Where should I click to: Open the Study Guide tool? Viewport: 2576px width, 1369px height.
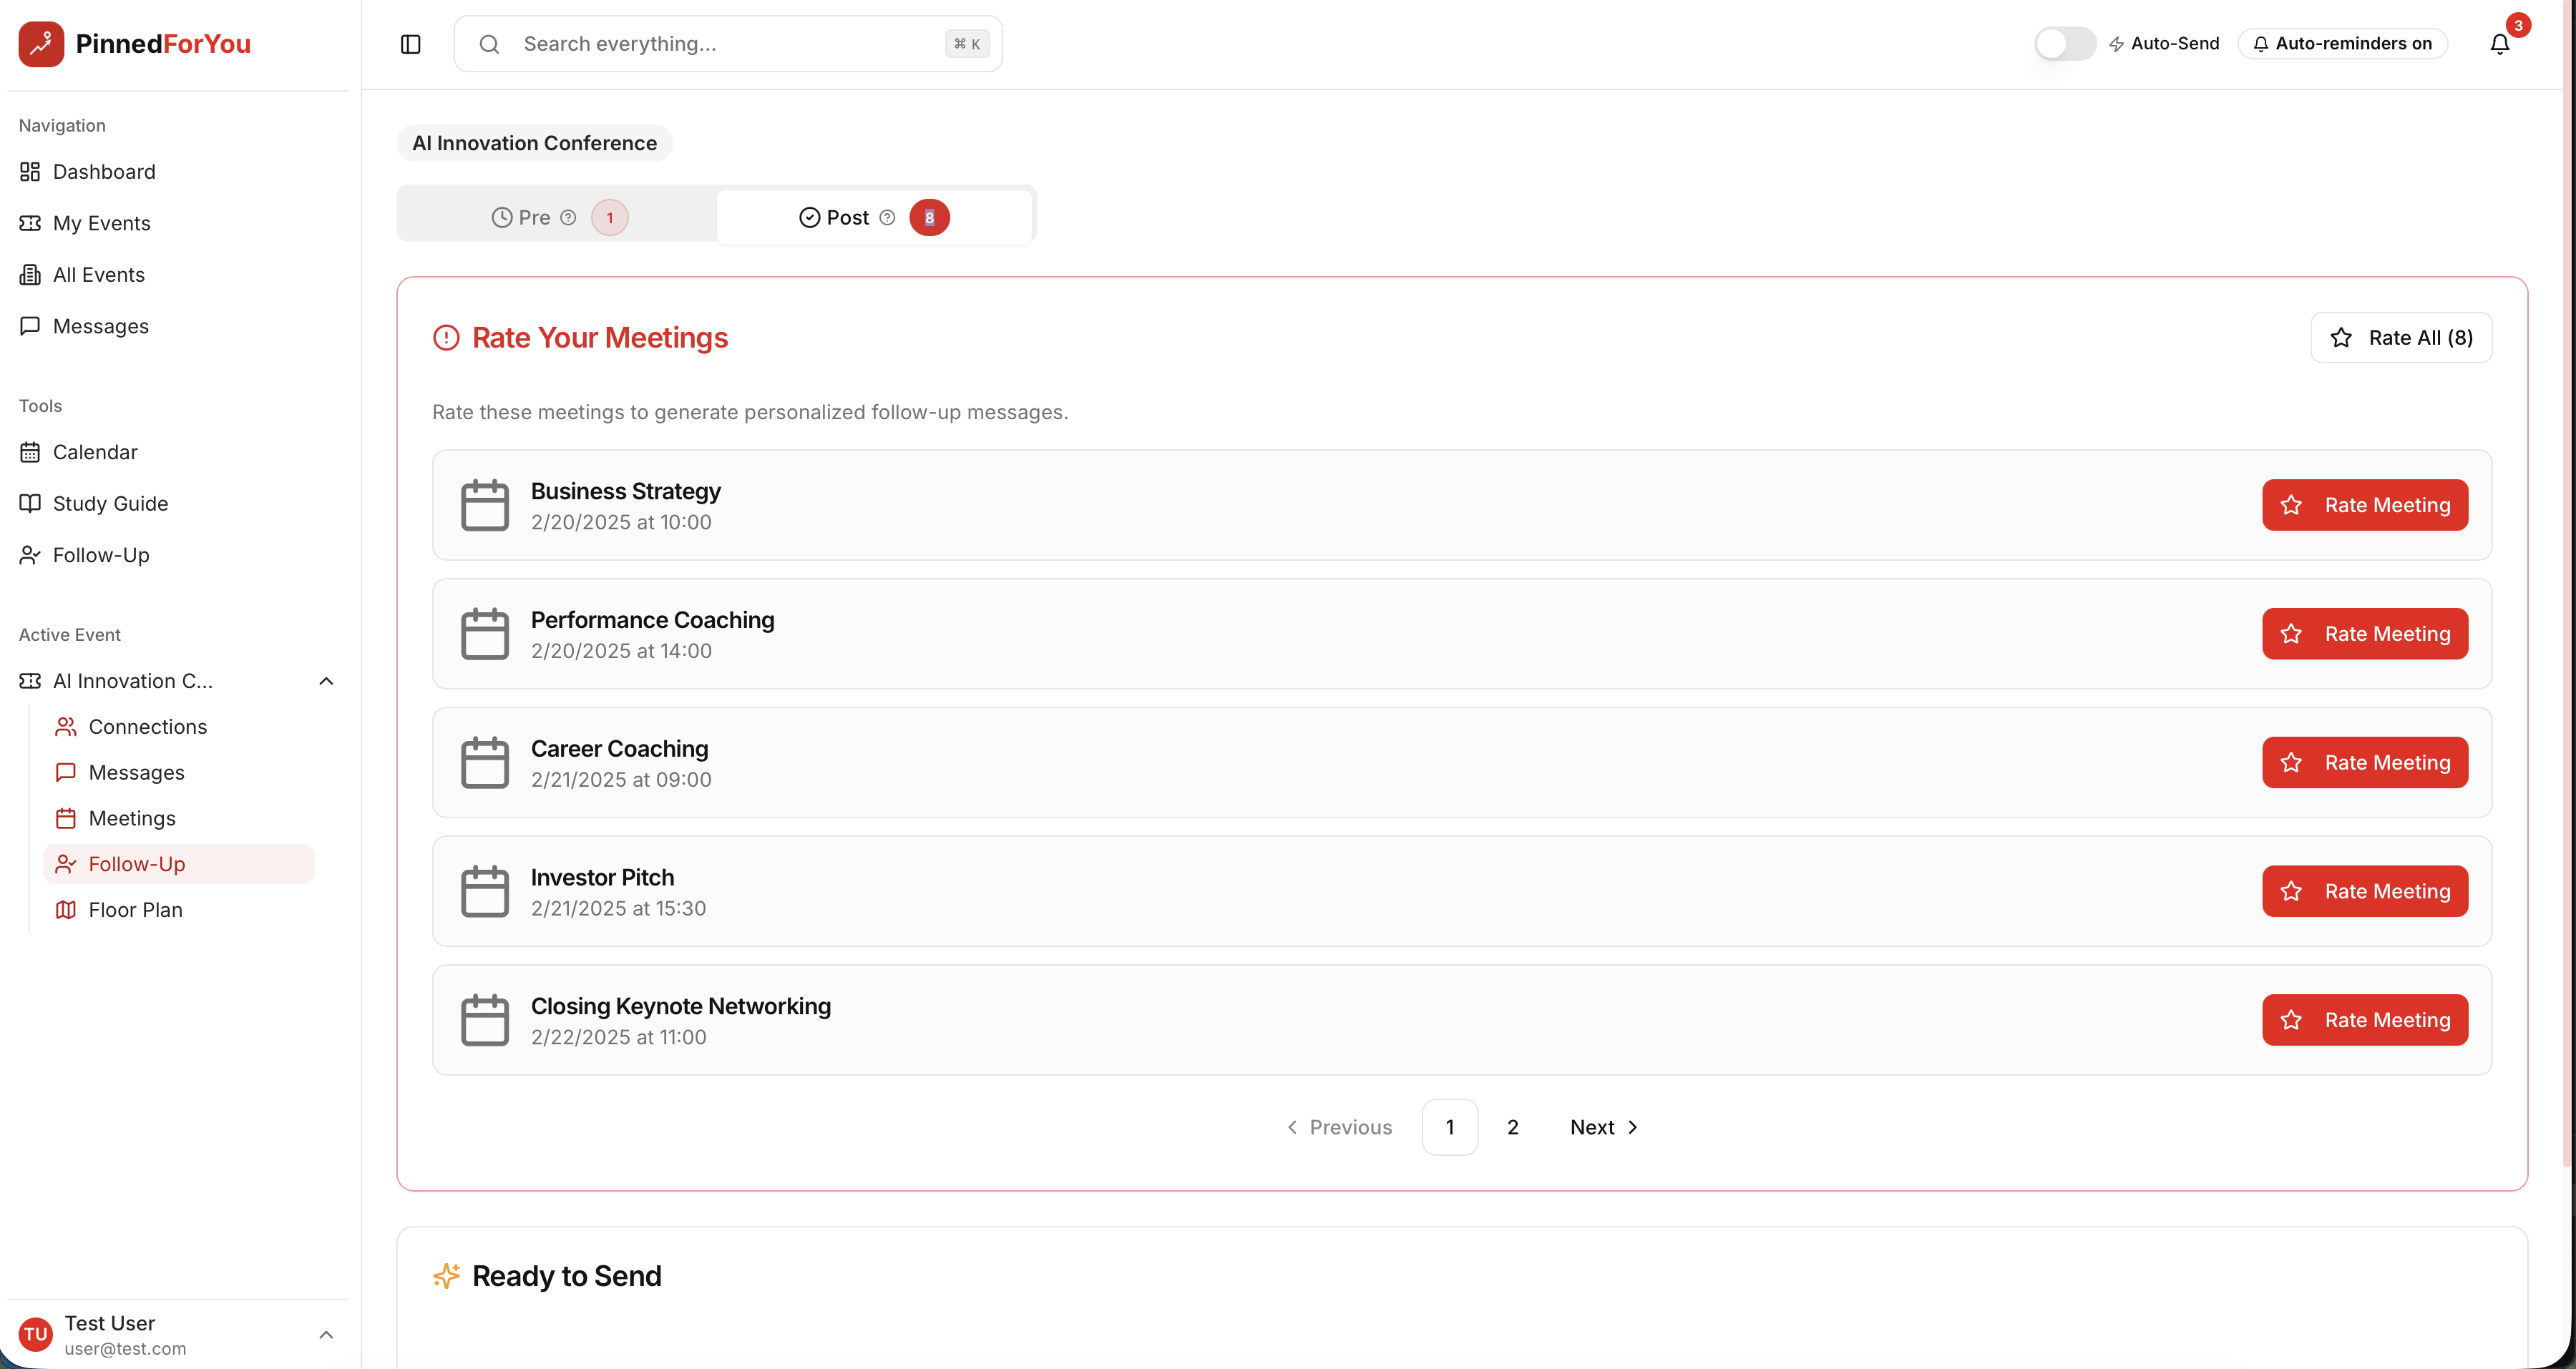pos(110,503)
